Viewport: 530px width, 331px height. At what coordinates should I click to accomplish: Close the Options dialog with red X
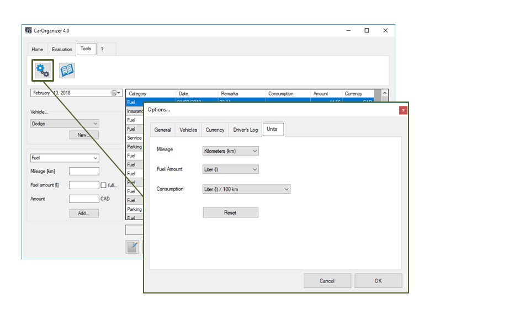tap(403, 110)
